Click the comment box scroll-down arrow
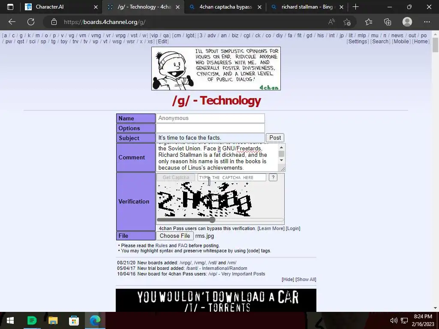439x329 pixels. pyautogui.click(x=281, y=160)
